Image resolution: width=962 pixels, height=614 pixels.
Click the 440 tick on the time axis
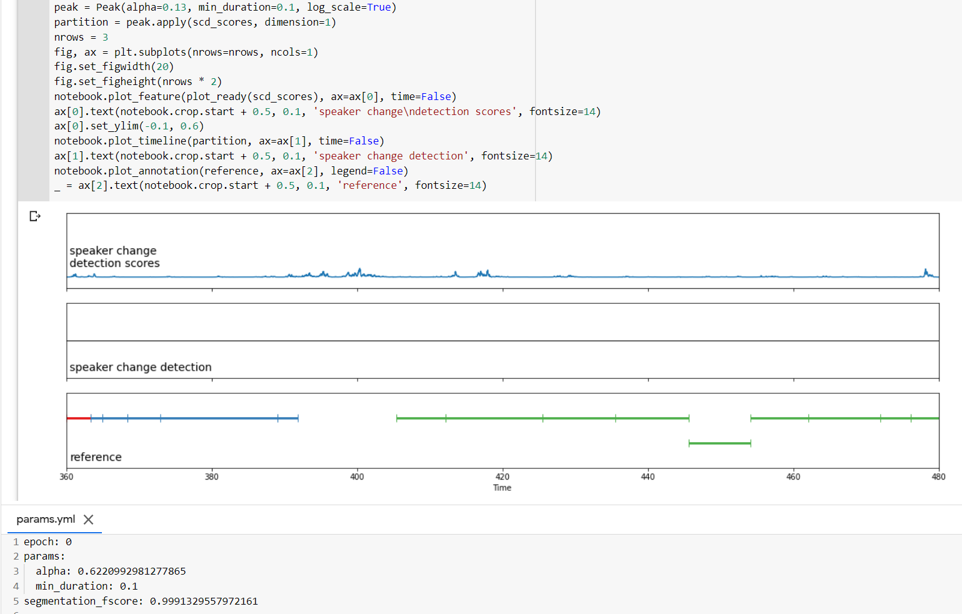coord(648,476)
